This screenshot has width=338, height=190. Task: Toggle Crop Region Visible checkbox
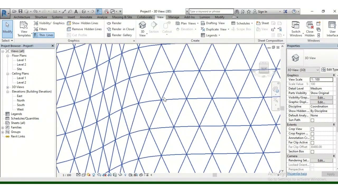pos(312,134)
